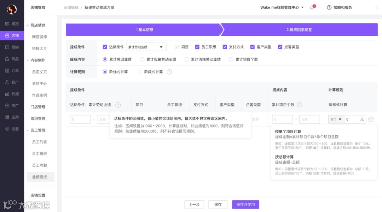
Task: Select the 阶梯式计算 radio button
Action: pos(105,72)
